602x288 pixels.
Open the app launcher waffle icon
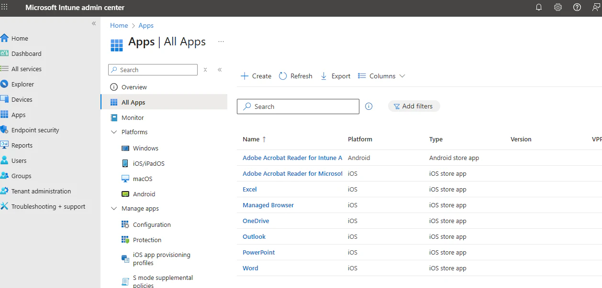(5, 7)
